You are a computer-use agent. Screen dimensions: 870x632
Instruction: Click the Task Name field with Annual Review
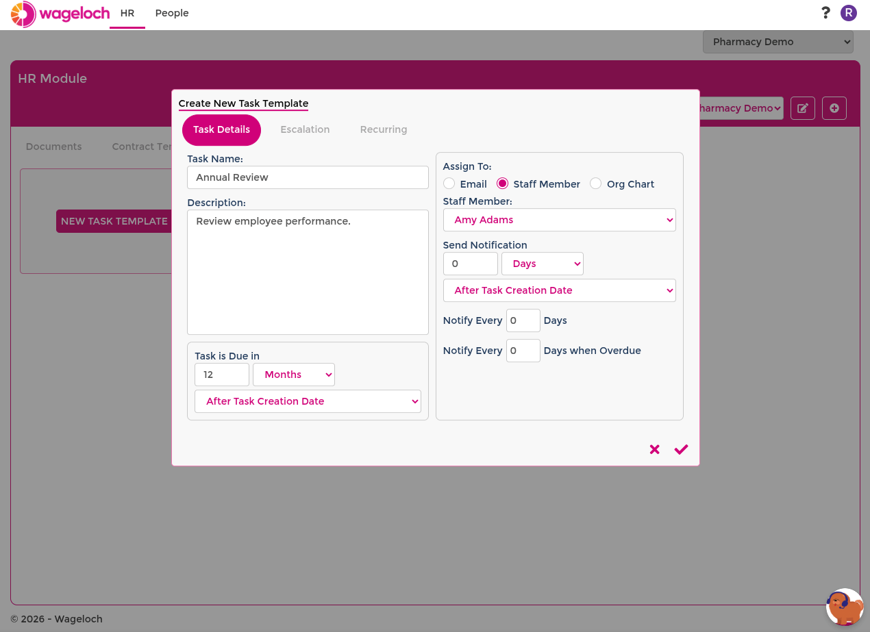[x=308, y=177]
